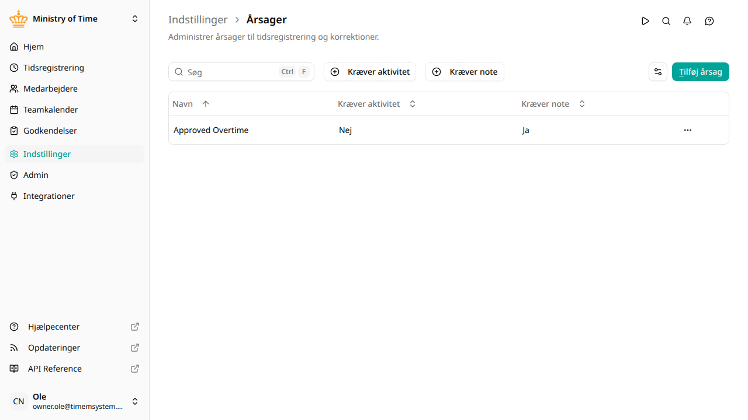
Task: Click external link icon beside API Reference
Action: (x=135, y=369)
